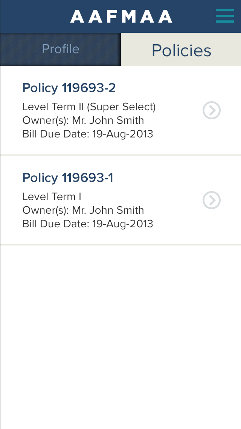Viewport: 241px width, 429px height.
Task: Click Owner(s) label under Policy 119693-2
Action: 46,120
